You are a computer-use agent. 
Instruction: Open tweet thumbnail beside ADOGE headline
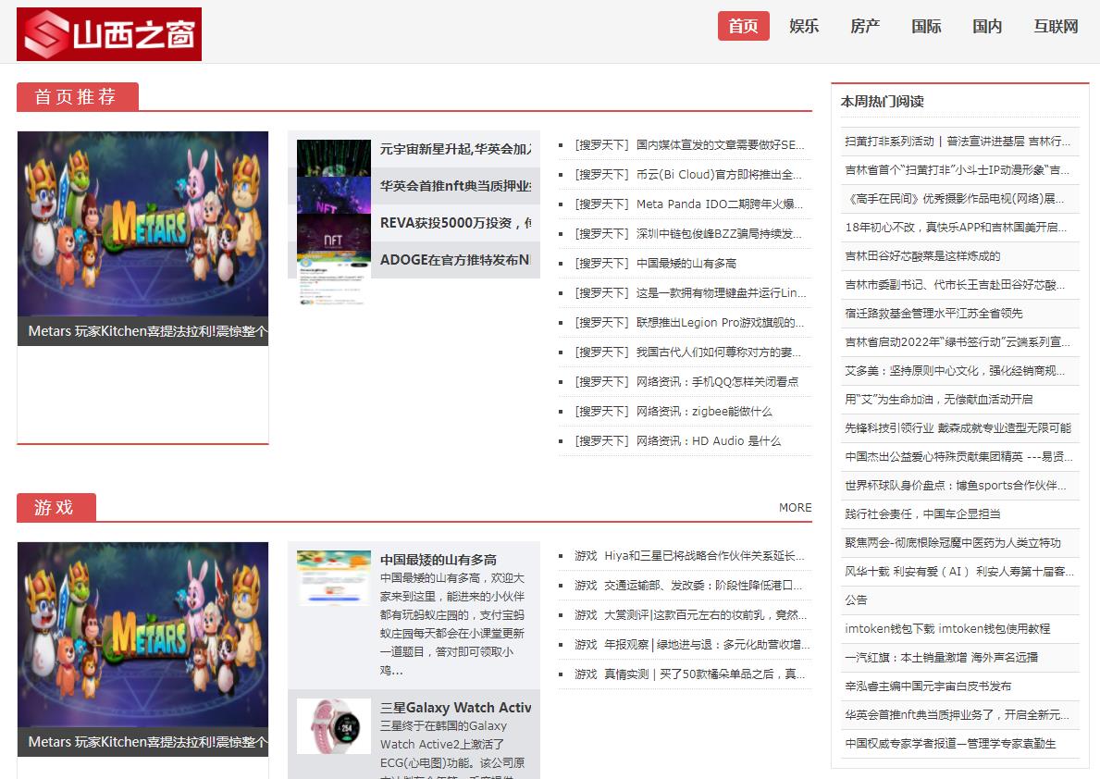click(334, 278)
